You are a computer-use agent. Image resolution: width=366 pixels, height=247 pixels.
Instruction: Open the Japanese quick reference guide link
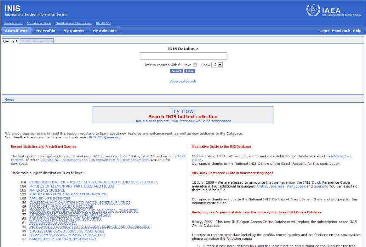coord(276,186)
